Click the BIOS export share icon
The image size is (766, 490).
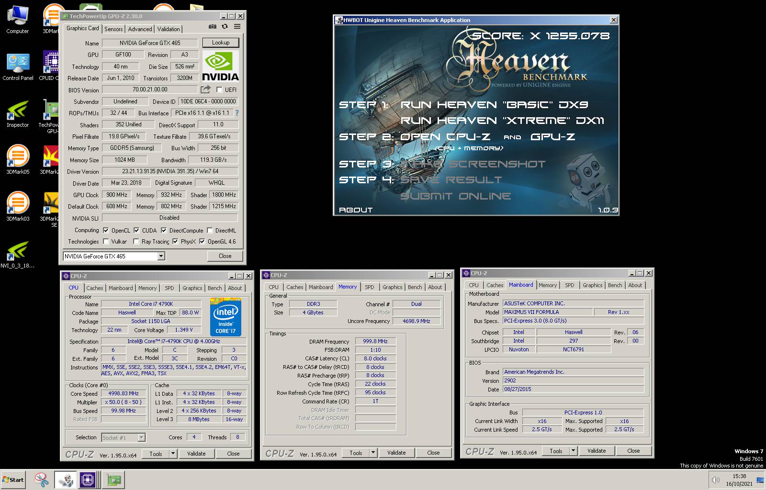point(205,89)
